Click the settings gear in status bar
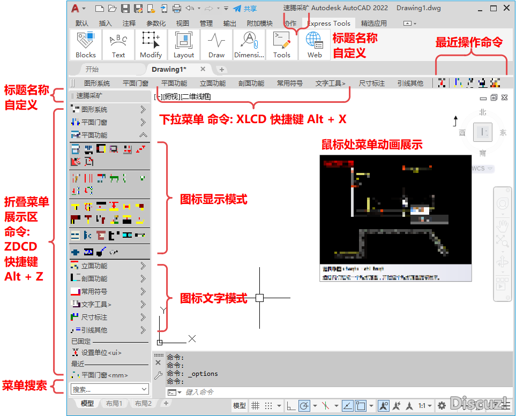 click(x=442, y=406)
